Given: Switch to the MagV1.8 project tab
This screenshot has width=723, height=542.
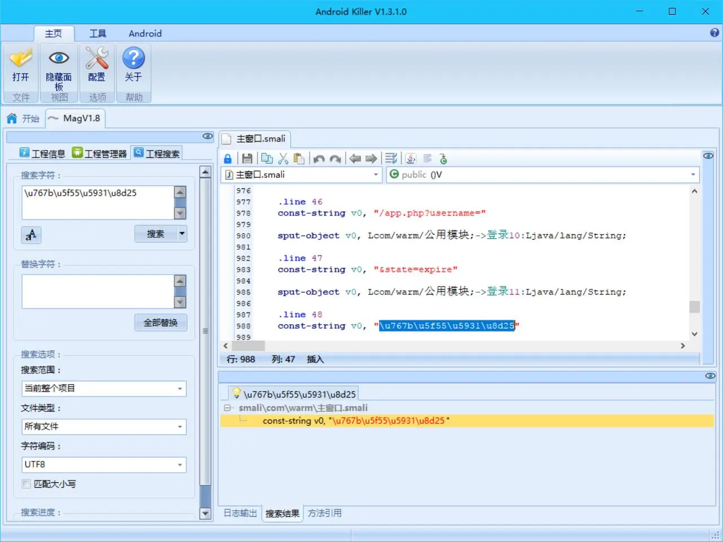Looking at the screenshot, I should [x=74, y=118].
